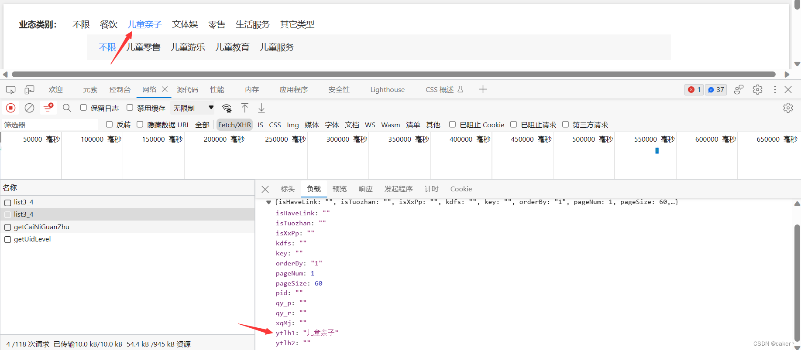Click the 筛选器 filter input
This screenshot has width=801, height=350.
[50, 125]
